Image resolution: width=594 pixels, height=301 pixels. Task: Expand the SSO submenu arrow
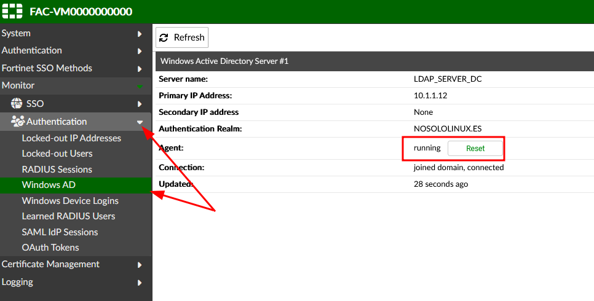[140, 104]
